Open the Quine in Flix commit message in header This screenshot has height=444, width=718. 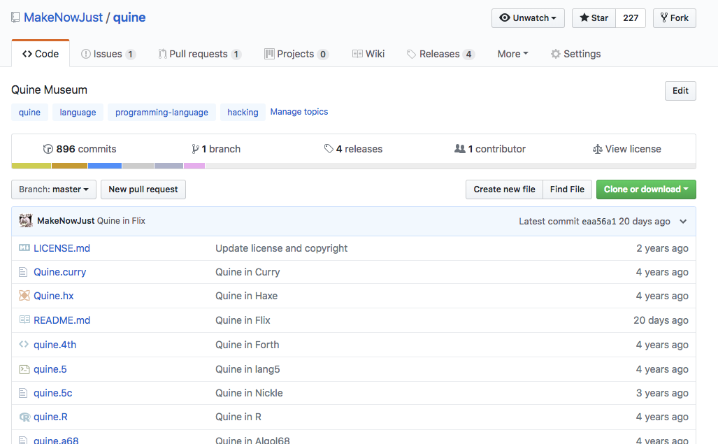coord(121,221)
